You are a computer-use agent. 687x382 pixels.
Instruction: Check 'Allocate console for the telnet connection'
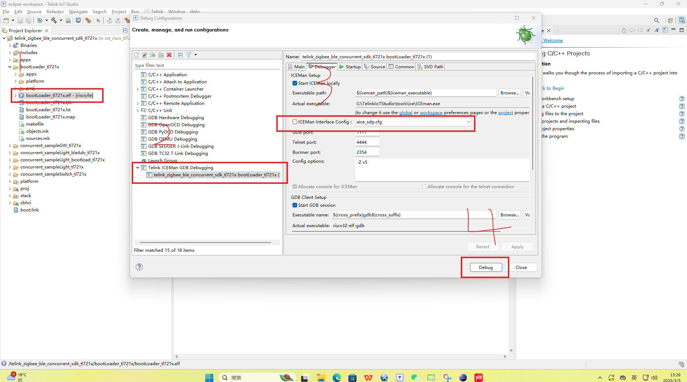coord(424,187)
